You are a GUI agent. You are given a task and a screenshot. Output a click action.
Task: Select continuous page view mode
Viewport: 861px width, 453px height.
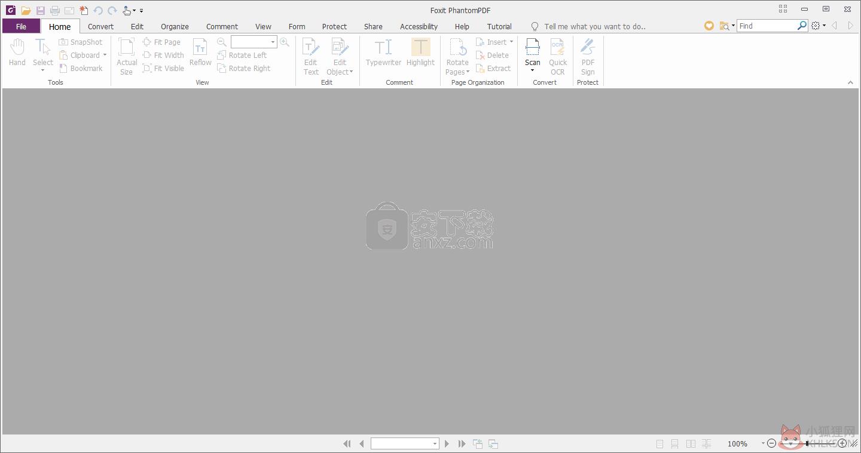tap(674, 443)
